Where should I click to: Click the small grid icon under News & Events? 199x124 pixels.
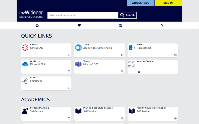tap(139, 72)
